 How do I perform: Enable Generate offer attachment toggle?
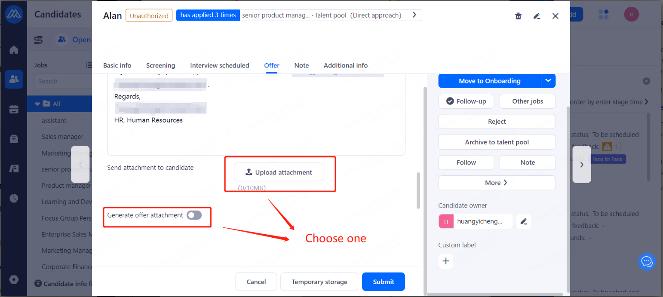click(194, 215)
